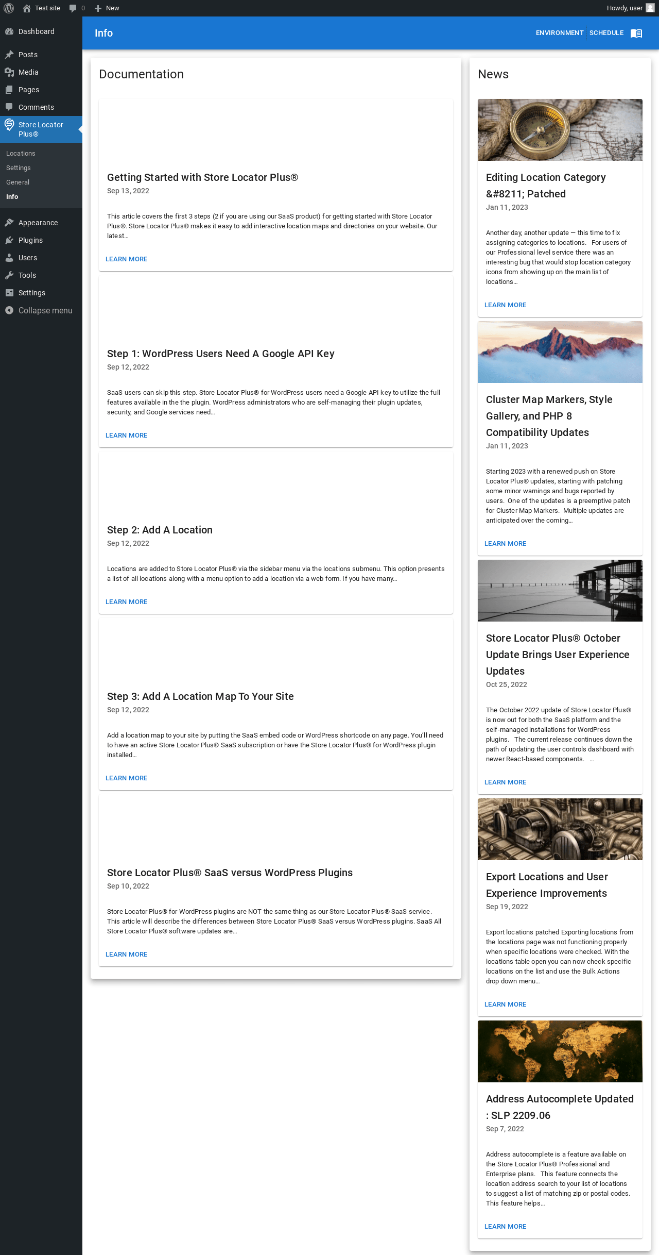Click the Comments icon in sidebar
This screenshot has width=659, height=1255.
click(9, 107)
